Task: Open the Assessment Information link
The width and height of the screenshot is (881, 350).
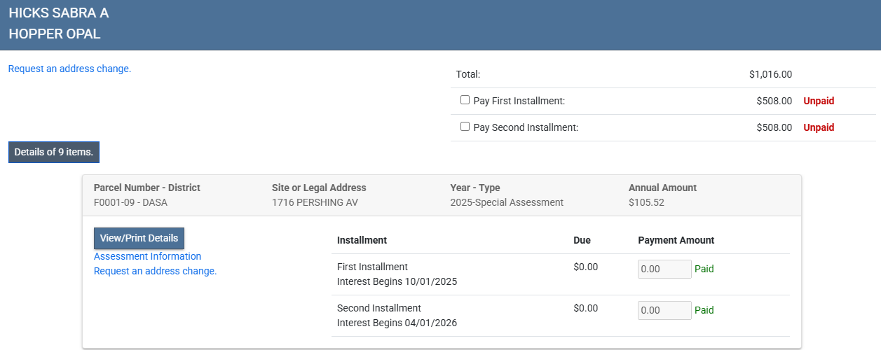Action: tap(147, 256)
